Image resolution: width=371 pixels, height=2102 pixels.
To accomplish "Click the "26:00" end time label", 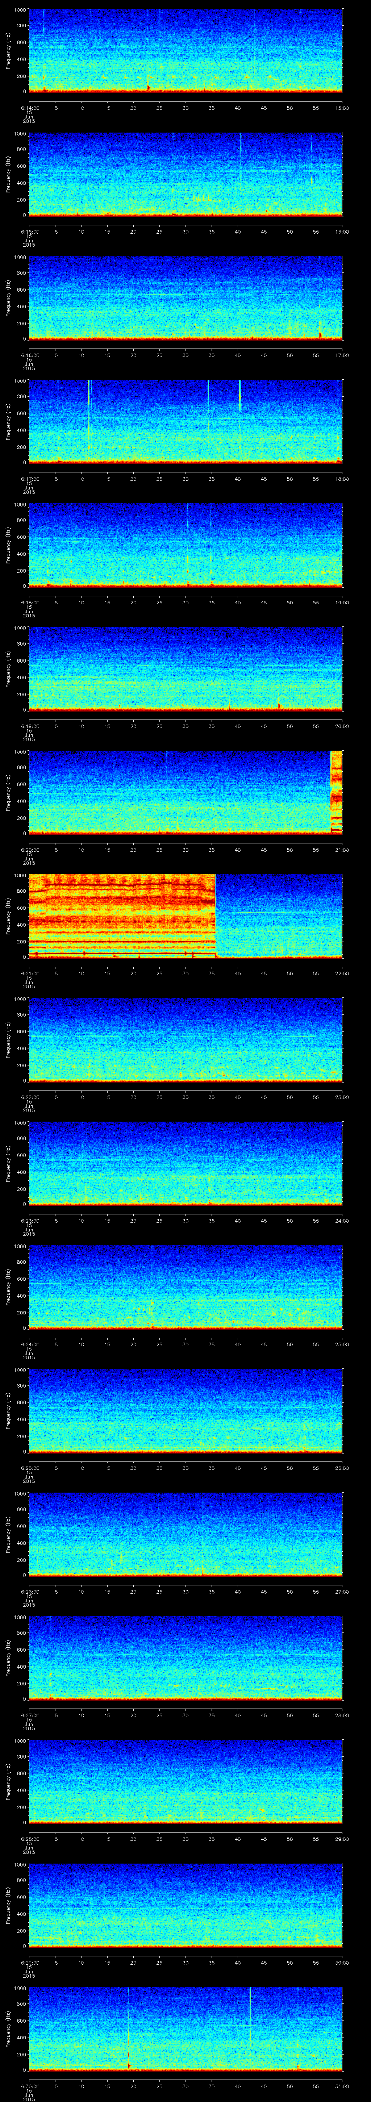I will (x=342, y=1468).
